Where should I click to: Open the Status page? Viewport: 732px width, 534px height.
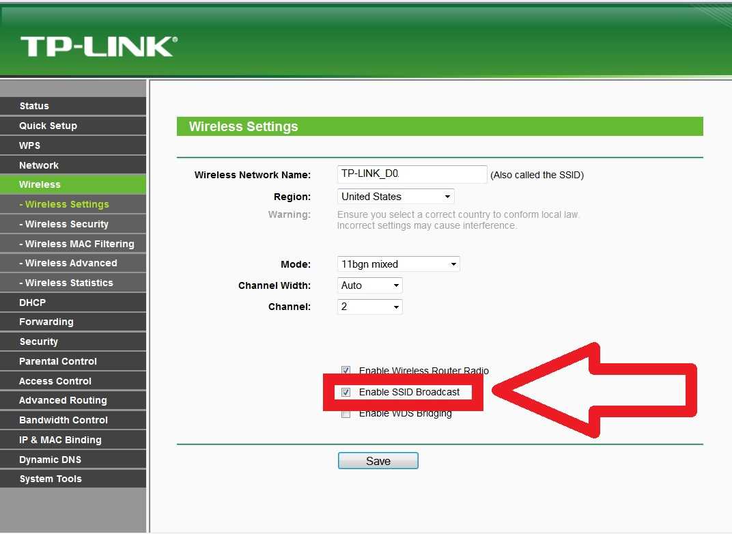pos(73,106)
